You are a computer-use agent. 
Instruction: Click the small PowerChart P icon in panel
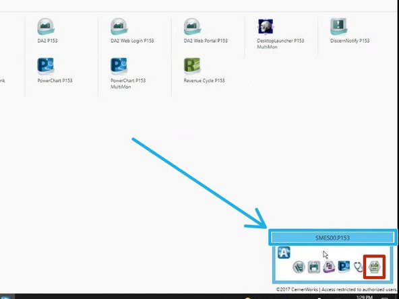pyautogui.click(x=344, y=267)
